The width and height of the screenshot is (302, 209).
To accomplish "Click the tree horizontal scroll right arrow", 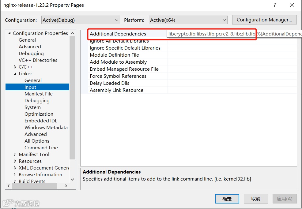I will pos(66,186).
